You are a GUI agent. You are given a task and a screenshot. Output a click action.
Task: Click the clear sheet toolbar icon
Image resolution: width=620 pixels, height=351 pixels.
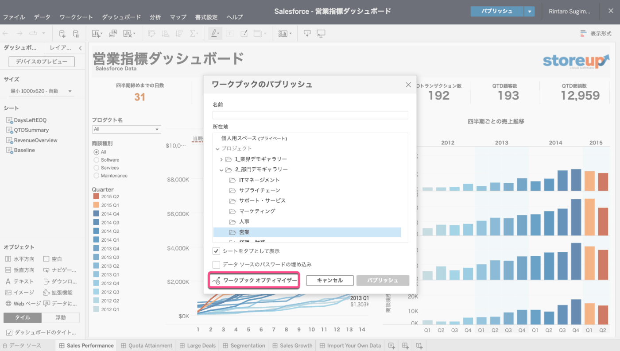click(x=128, y=33)
